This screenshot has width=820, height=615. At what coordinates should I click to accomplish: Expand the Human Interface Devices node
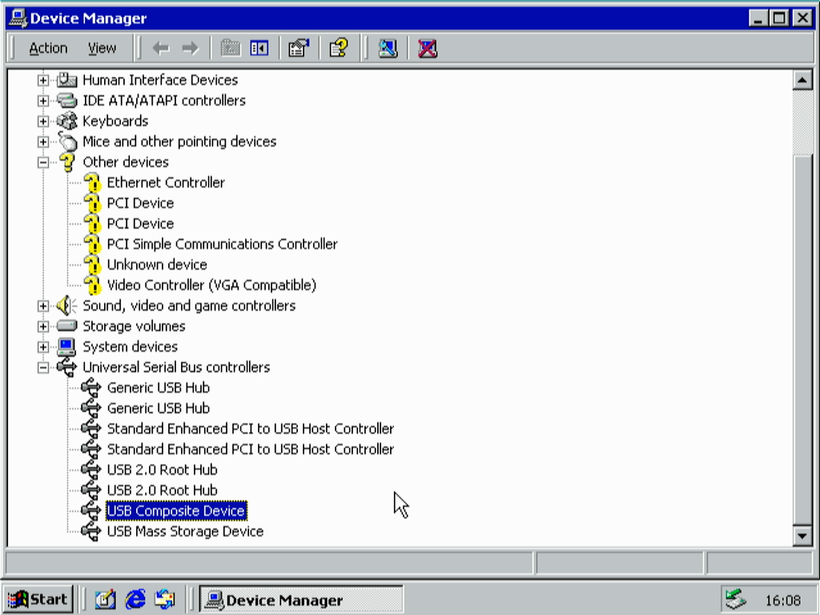coord(43,80)
